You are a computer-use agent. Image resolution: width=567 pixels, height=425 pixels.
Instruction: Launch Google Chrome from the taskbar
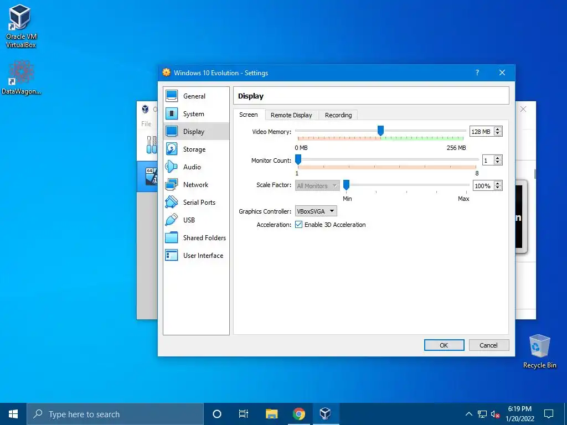[298, 414]
